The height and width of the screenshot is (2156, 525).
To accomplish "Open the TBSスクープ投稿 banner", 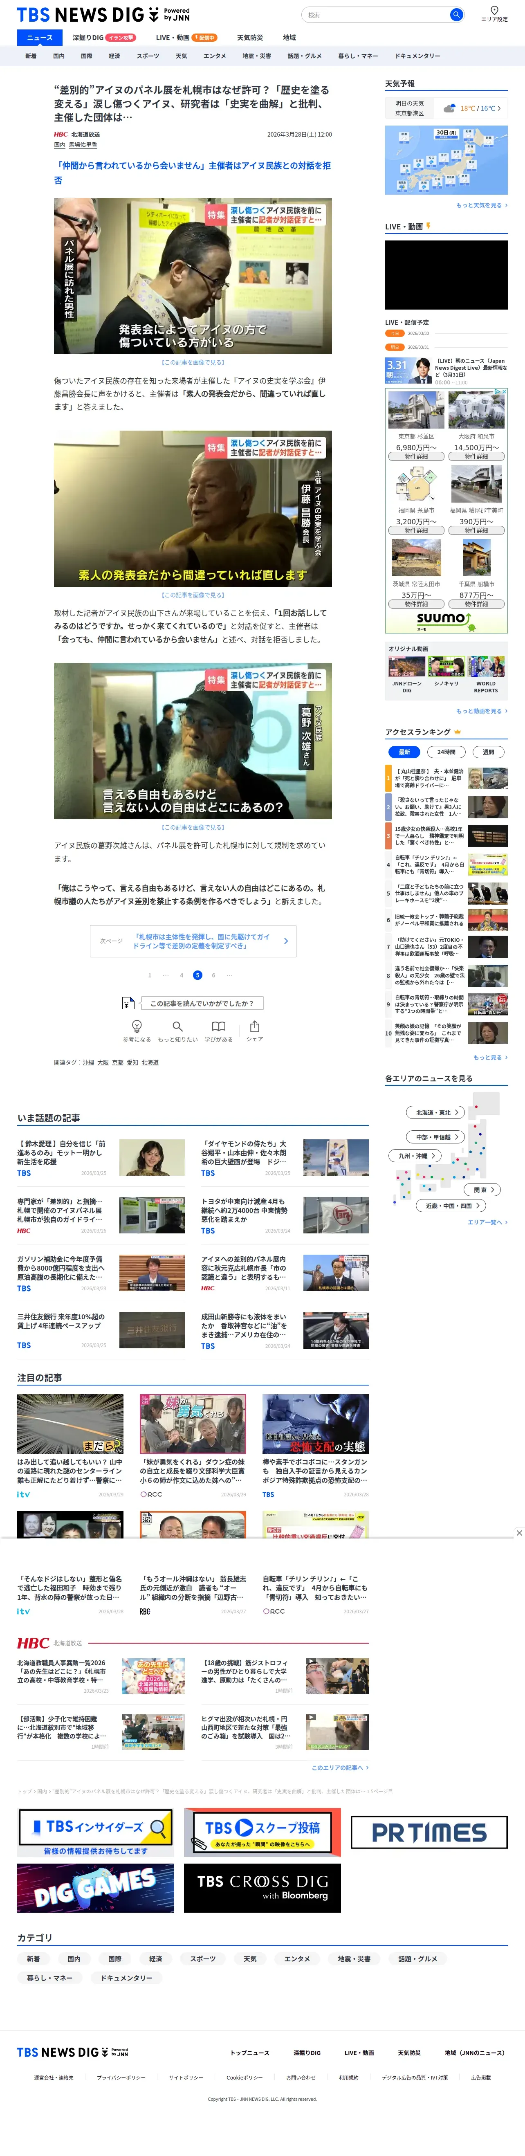I will click(263, 1831).
